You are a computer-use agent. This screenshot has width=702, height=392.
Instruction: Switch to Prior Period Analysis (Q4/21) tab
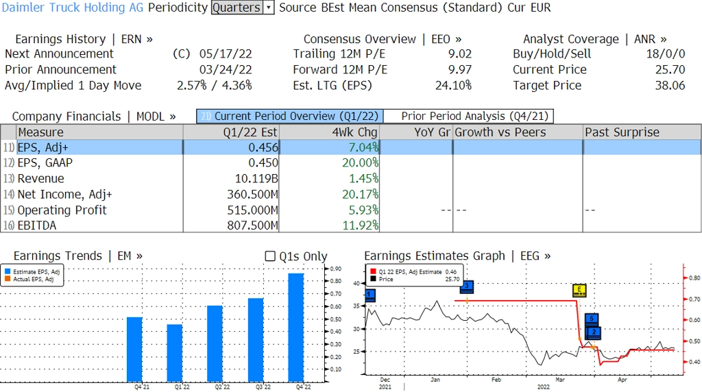(x=469, y=117)
